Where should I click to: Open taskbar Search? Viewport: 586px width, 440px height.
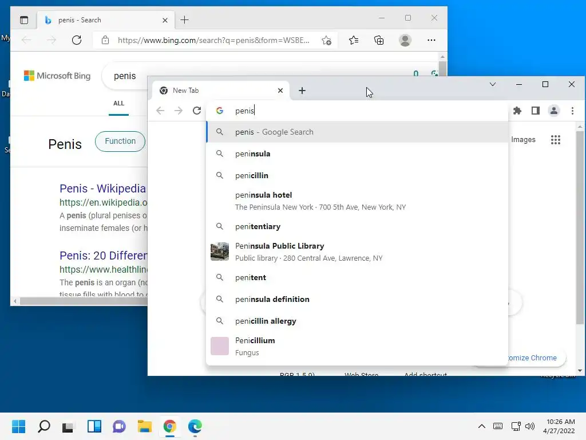[x=43, y=426]
